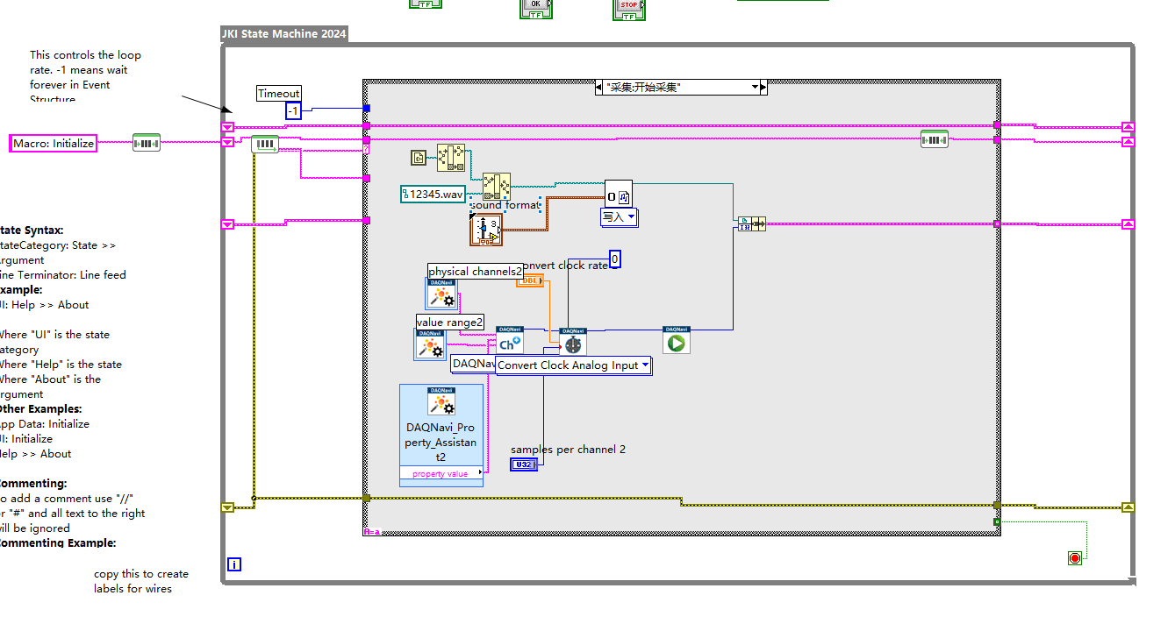Go to next case with right arrow
This screenshot has width=1175, height=638.
pyautogui.click(x=763, y=87)
